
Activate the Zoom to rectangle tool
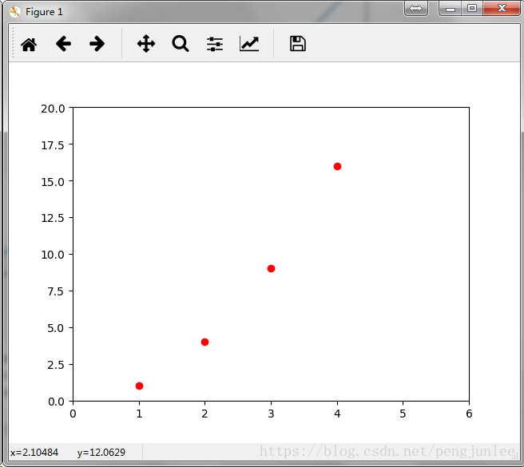click(181, 44)
